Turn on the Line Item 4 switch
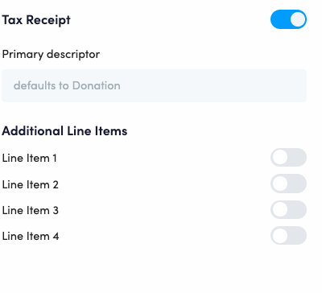322x293 pixels. pos(288,236)
